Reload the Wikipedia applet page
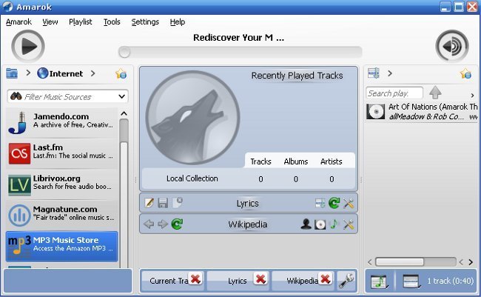Image resolution: width=481 pixels, height=297 pixels. coord(177,224)
